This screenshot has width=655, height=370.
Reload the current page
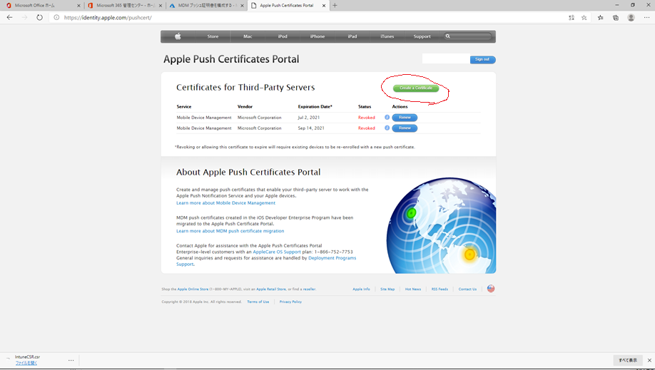pyautogui.click(x=40, y=18)
